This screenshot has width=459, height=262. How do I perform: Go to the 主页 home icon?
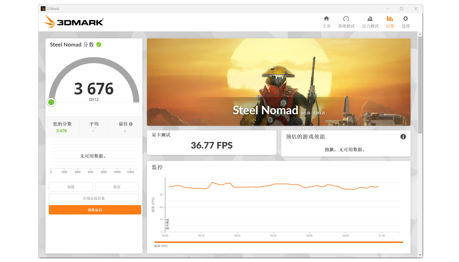click(x=327, y=19)
